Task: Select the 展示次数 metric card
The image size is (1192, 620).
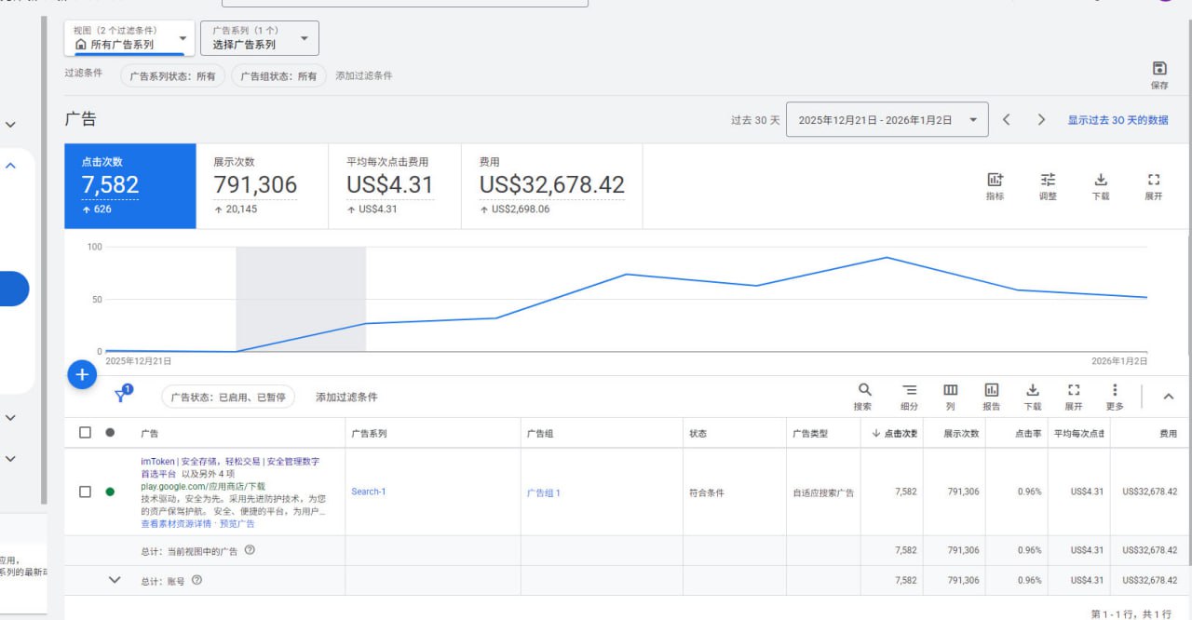Action: click(263, 185)
